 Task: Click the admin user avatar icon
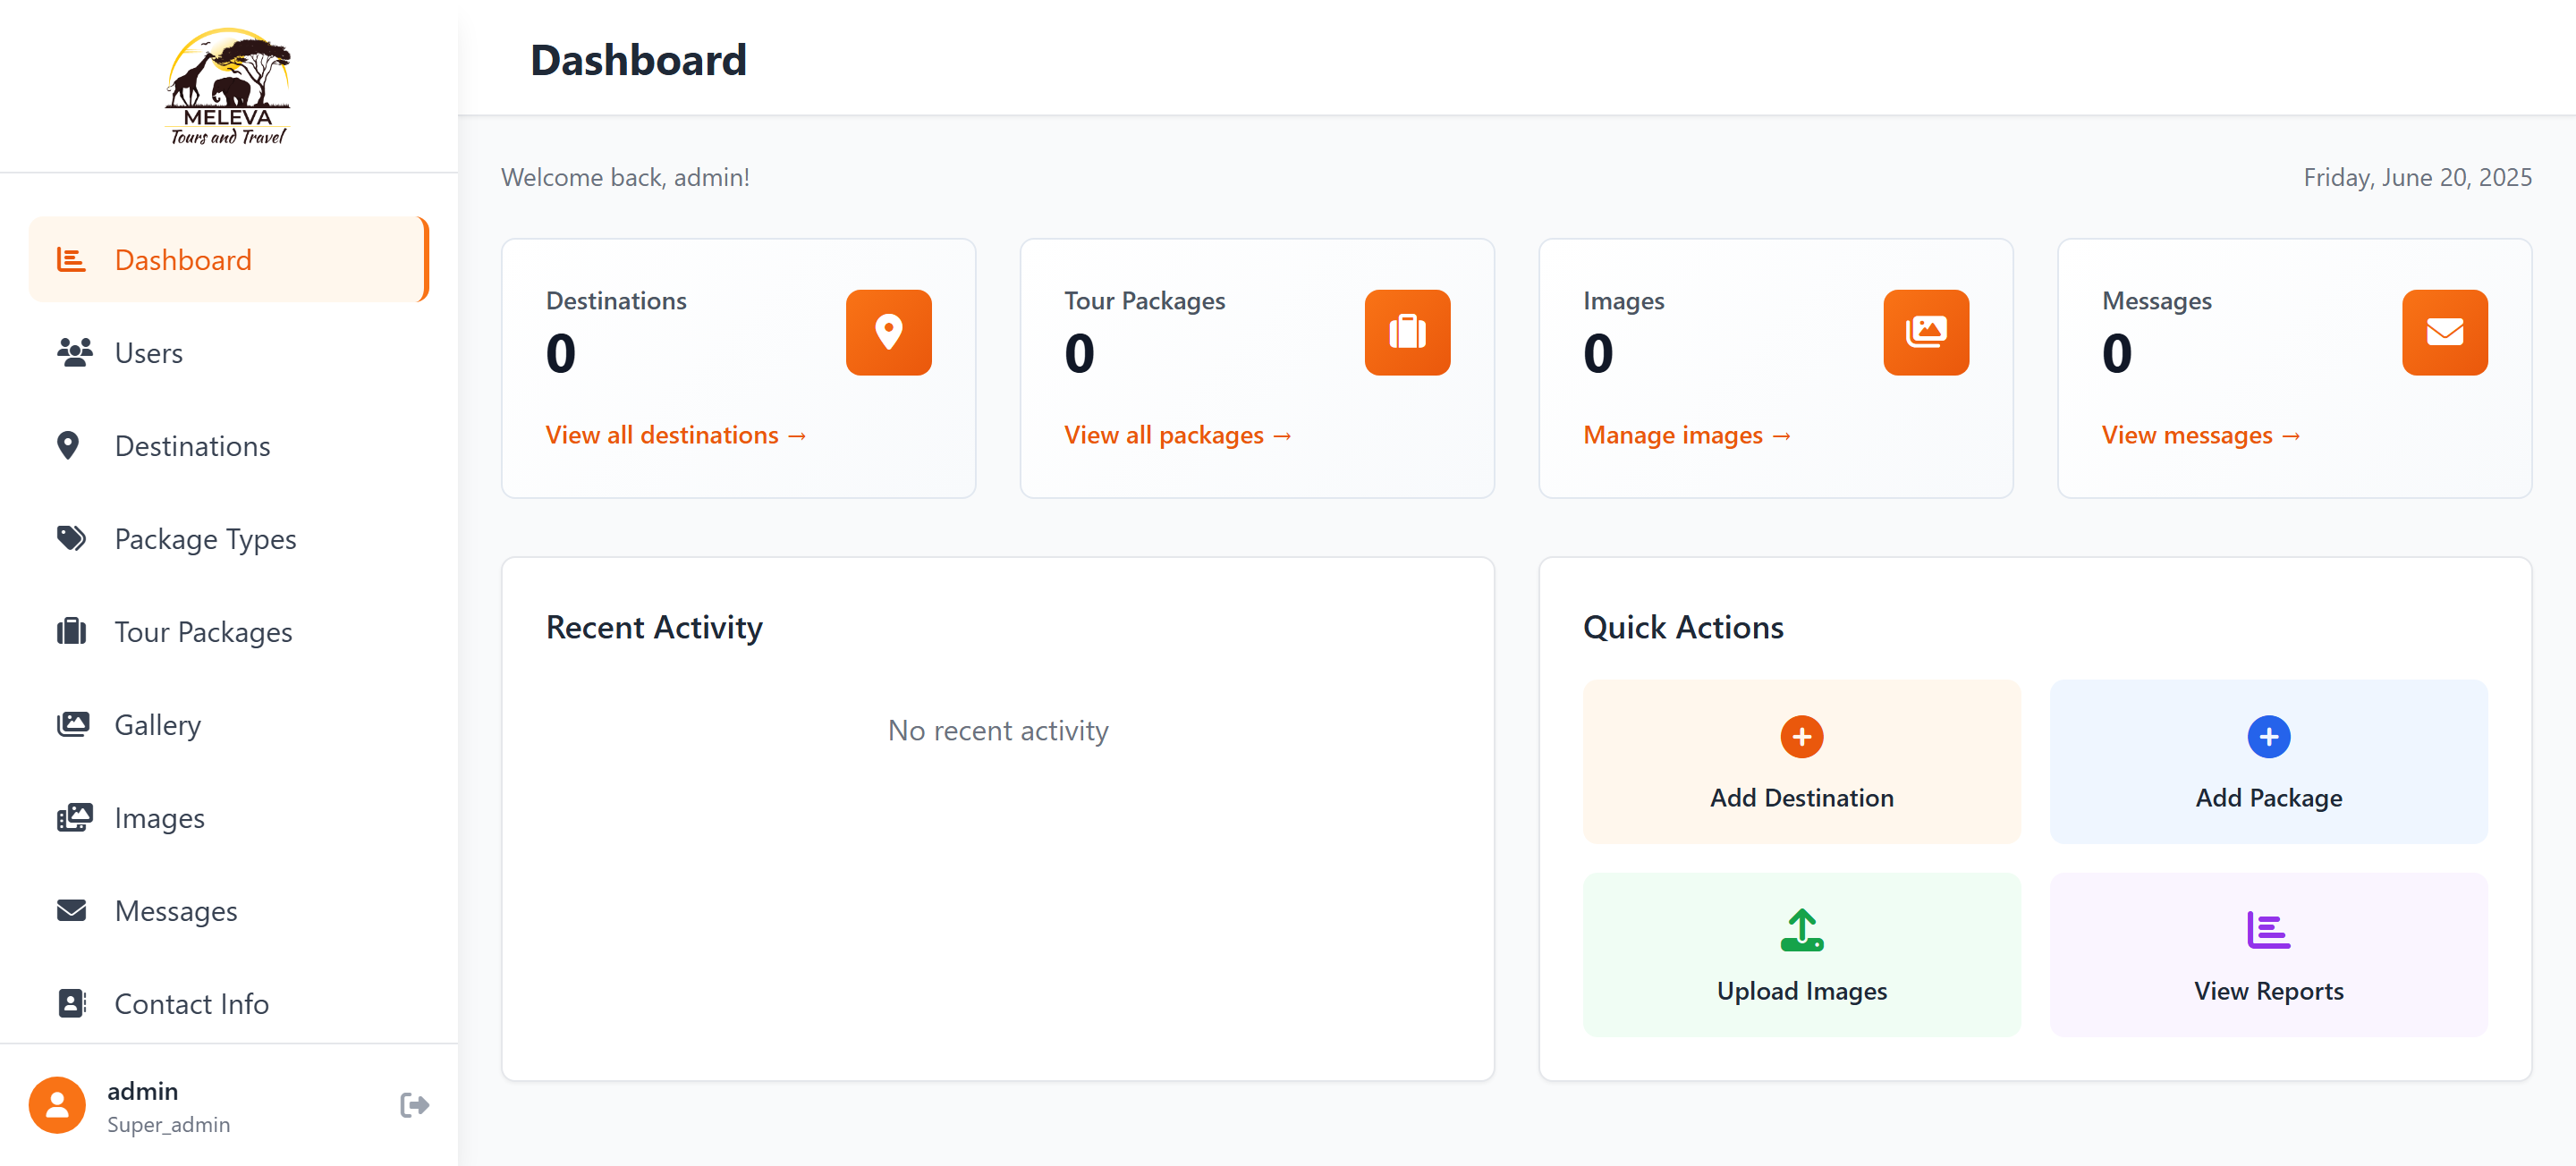point(57,1105)
